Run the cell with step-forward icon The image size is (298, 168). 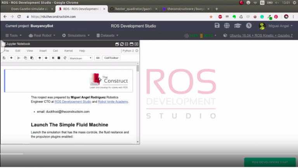pyautogui.click(x=53, y=58)
